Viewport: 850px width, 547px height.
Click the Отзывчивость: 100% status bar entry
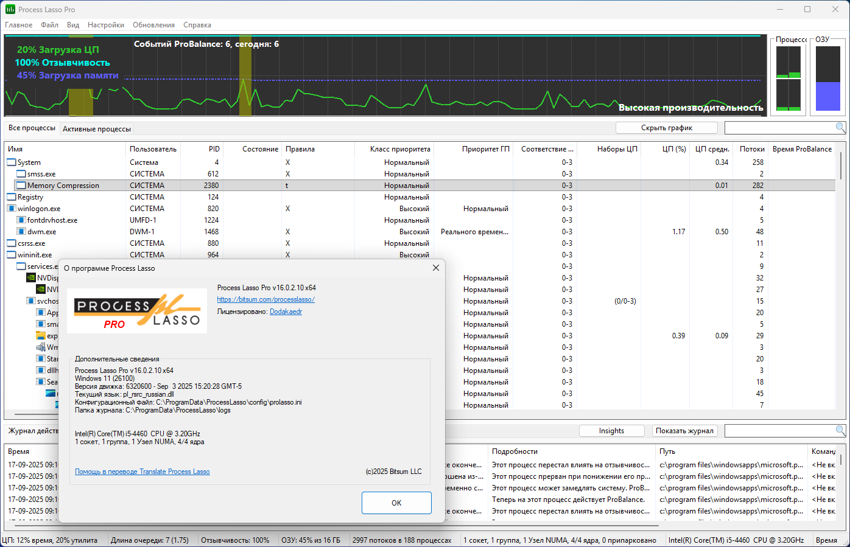point(235,540)
